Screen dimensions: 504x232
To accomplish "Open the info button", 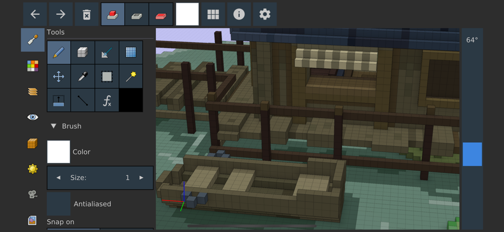I will click(x=239, y=14).
